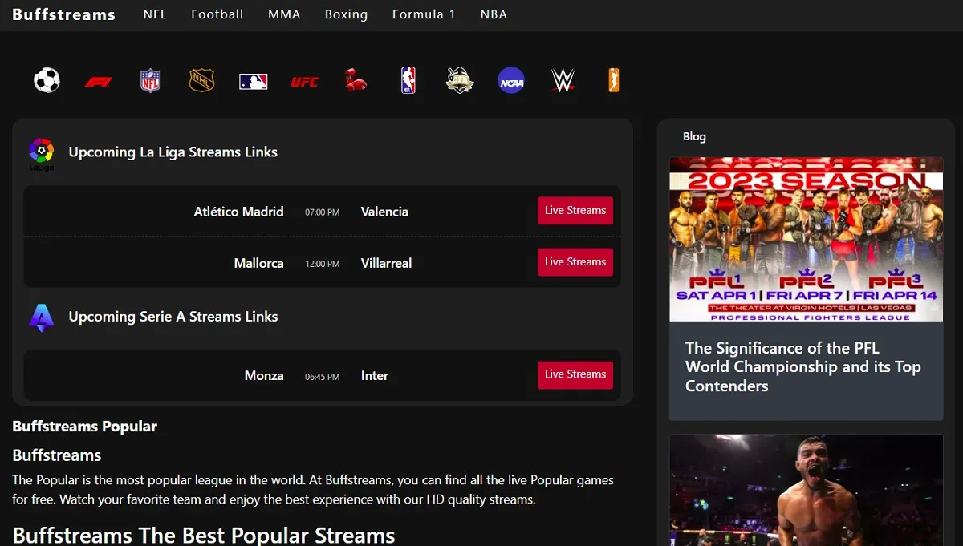Click the Villarreal team name
Image resolution: width=963 pixels, height=546 pixels.
(x=386, y=263)
